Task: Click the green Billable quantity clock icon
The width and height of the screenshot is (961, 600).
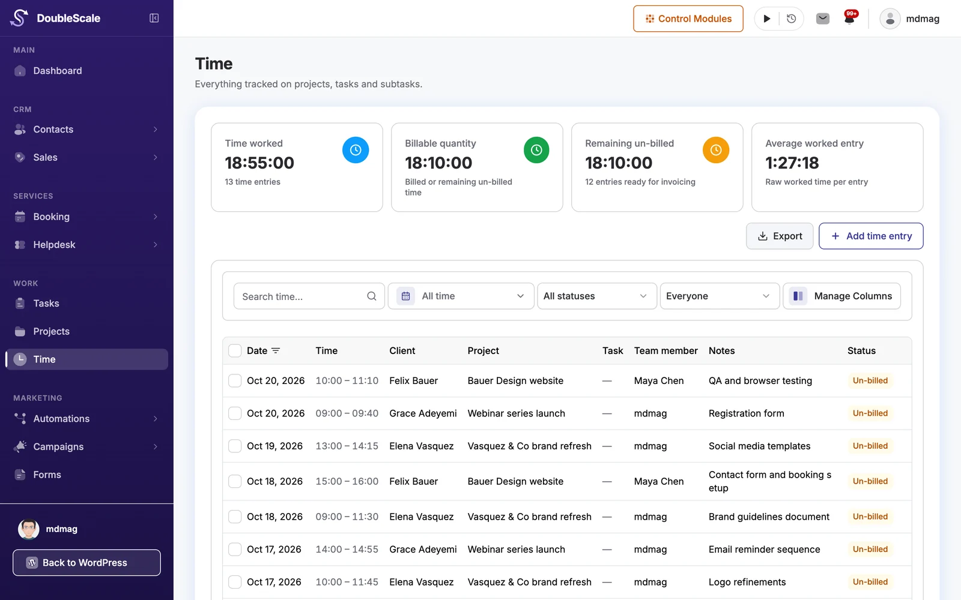Action: [x=536, y=150]
